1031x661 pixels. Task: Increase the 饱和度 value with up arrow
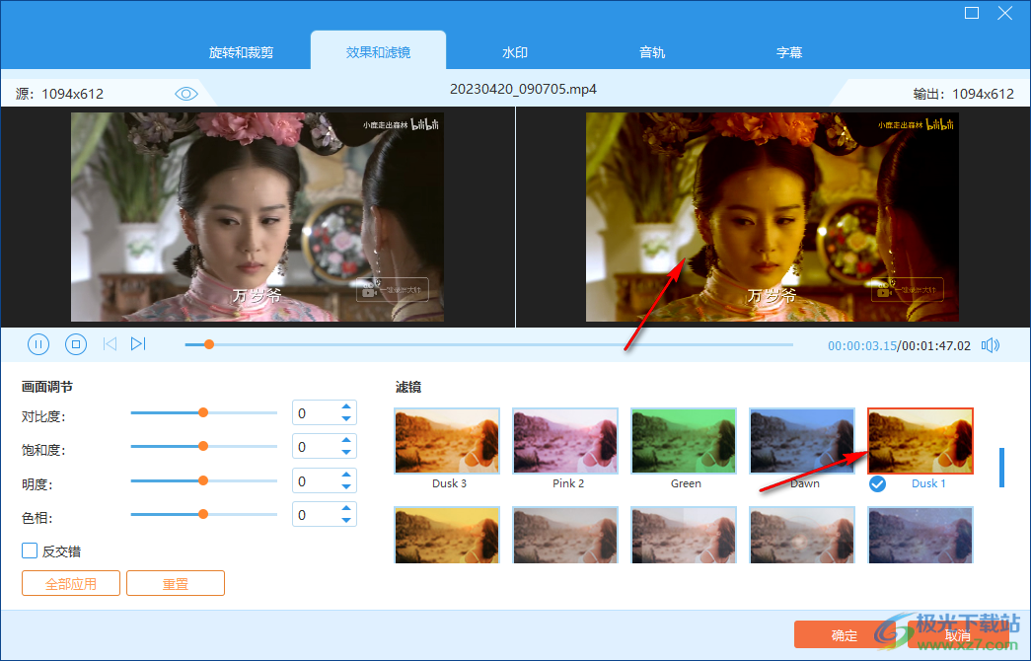(x=346, y=441)
